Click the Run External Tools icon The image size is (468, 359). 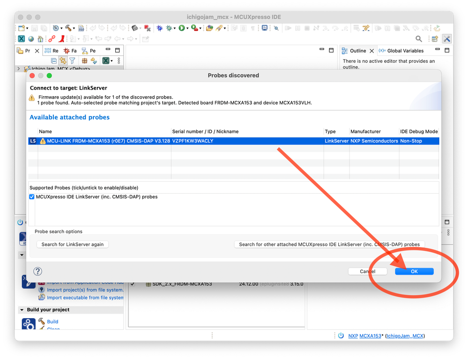(194, 28)
